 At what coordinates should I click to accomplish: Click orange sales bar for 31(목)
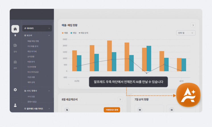click(75, 61)
